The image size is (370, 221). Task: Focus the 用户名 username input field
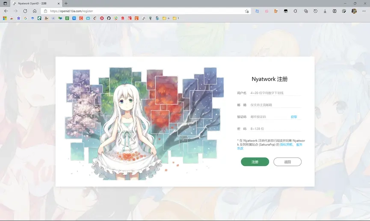[x=275, y=93]
